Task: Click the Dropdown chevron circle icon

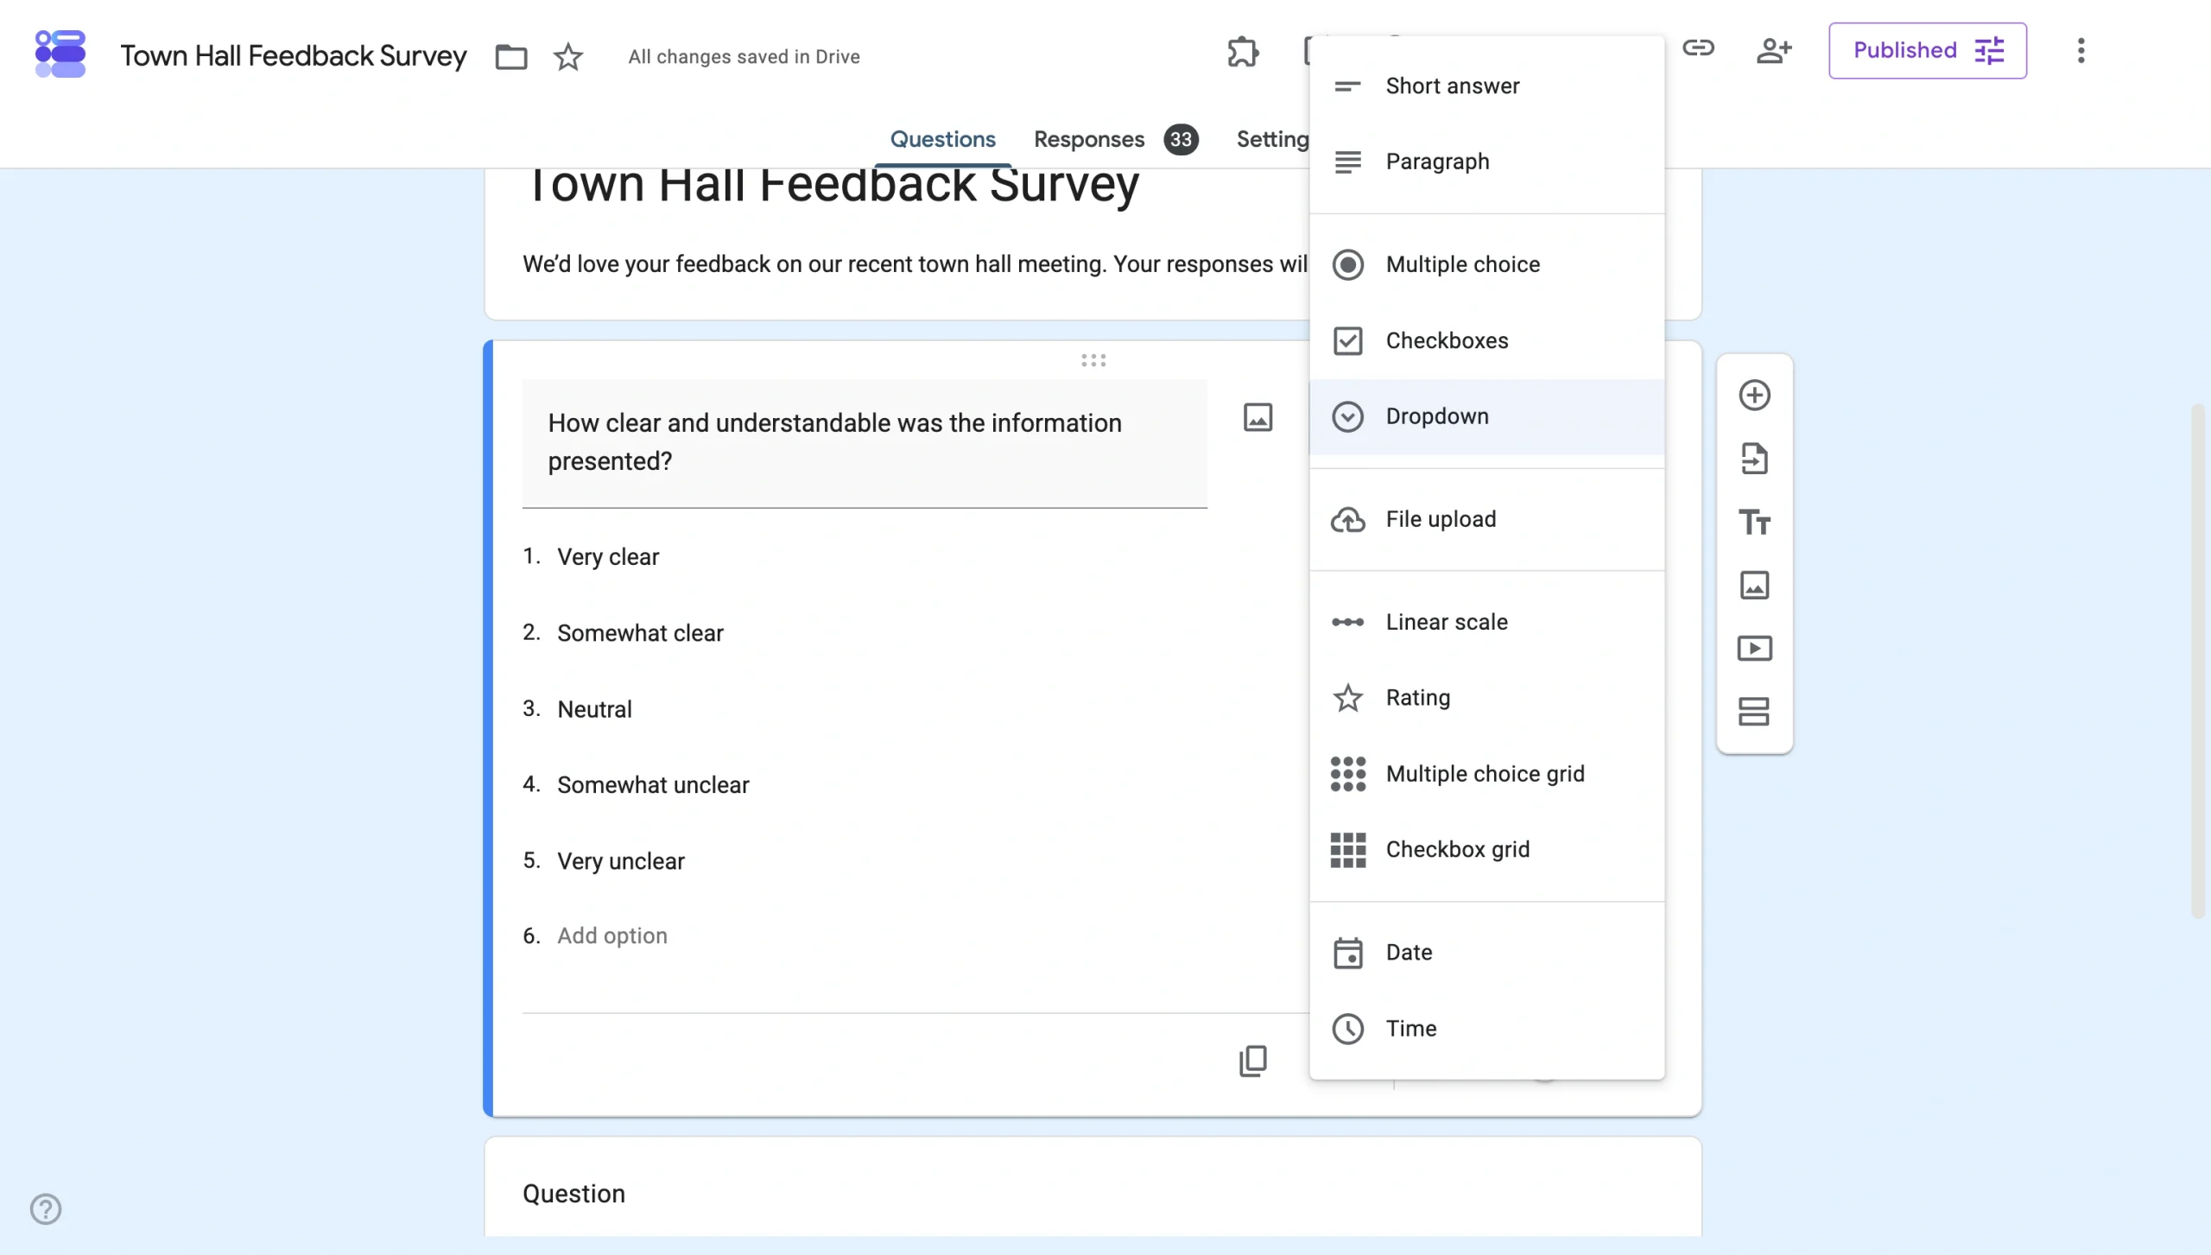Action: [x=1347, y=416]
